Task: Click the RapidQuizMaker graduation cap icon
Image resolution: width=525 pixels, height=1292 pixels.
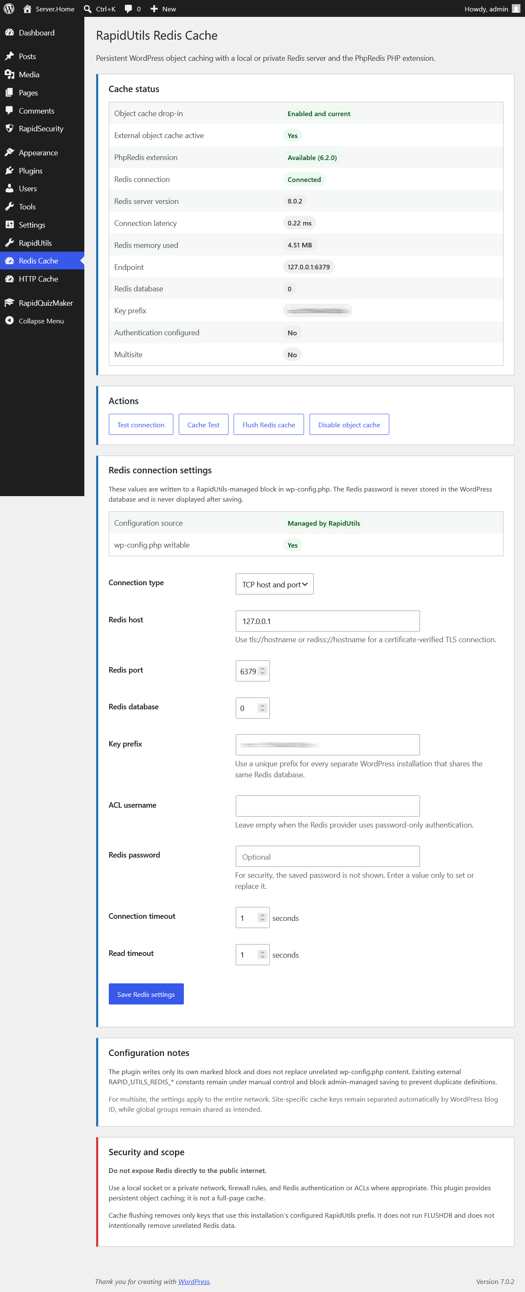Action: [x=10, y=303]
